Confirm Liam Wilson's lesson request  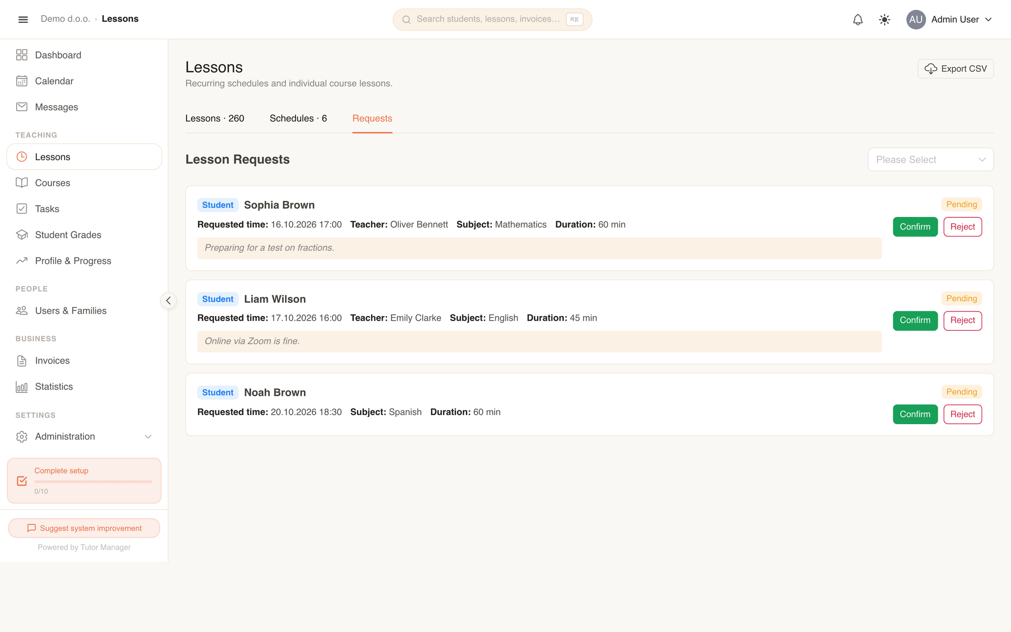(x=915, y=321)
